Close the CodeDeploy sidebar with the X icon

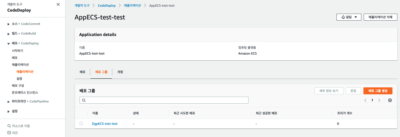(58, 4)
